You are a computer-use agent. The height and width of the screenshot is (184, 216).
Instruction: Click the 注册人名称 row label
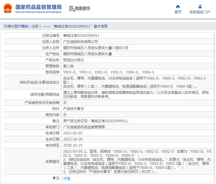click(51, 42)
